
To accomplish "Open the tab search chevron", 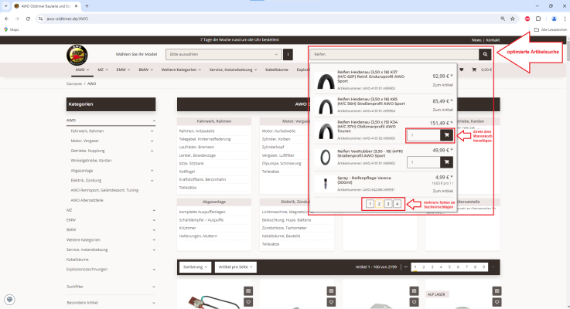I will tap(5, 6).
